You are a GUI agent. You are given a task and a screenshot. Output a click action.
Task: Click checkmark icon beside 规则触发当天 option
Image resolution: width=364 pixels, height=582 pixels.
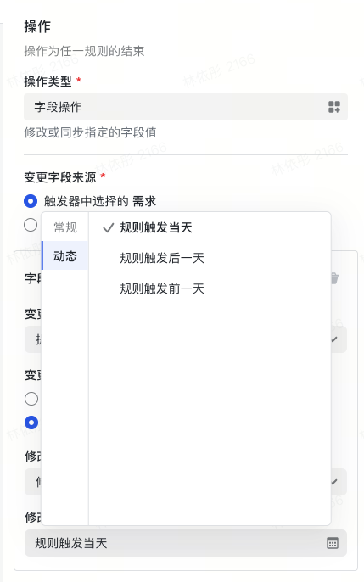coord(108,227)
